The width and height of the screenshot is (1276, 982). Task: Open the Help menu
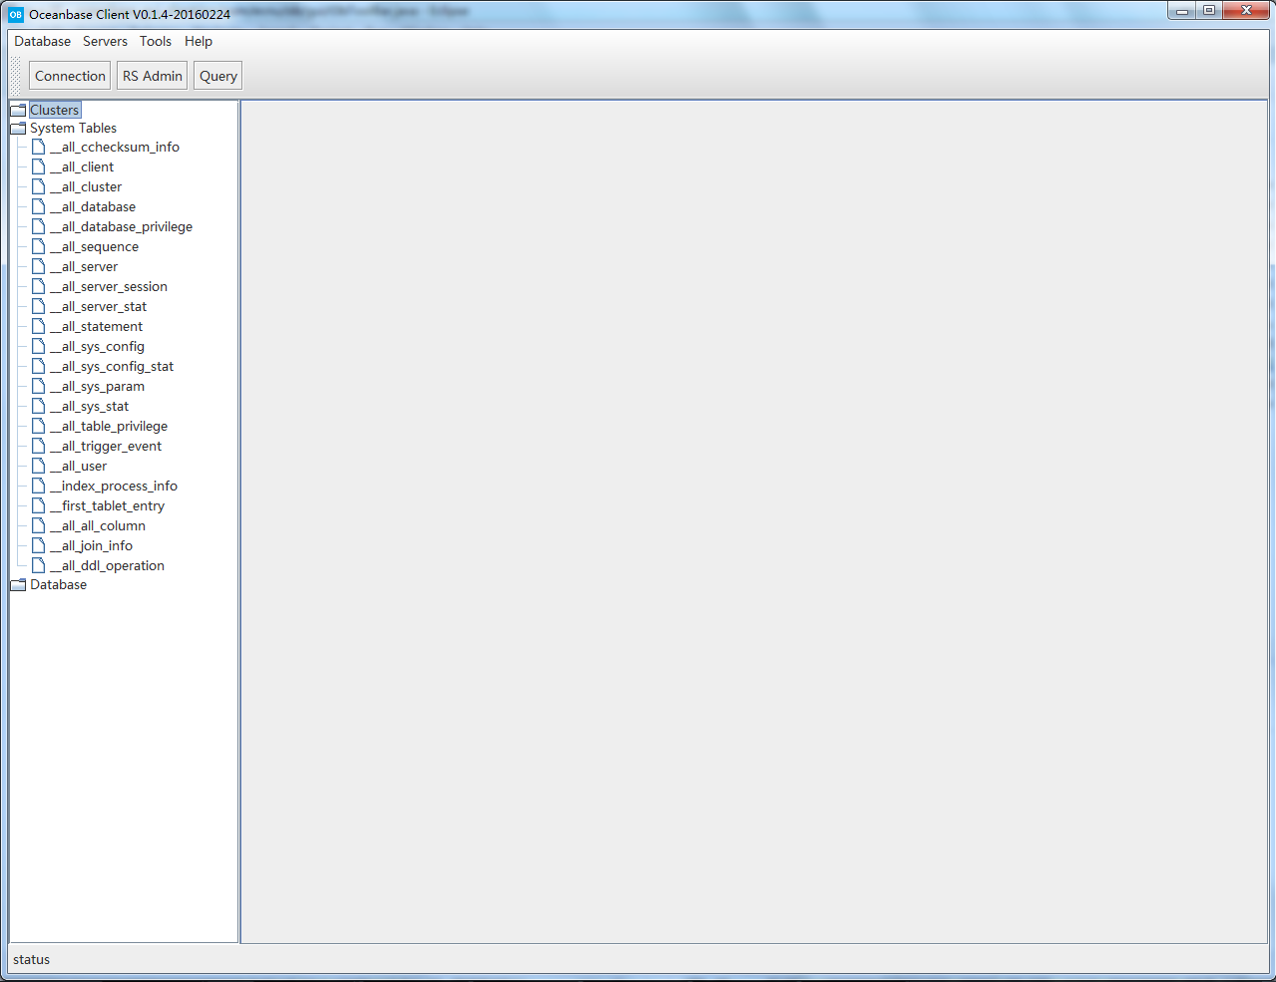pos(199,41)
